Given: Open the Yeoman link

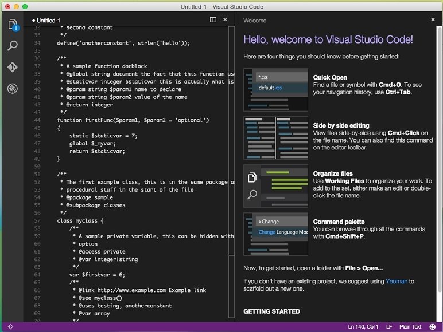Looking at the screenshot, I should coord(397,281).
